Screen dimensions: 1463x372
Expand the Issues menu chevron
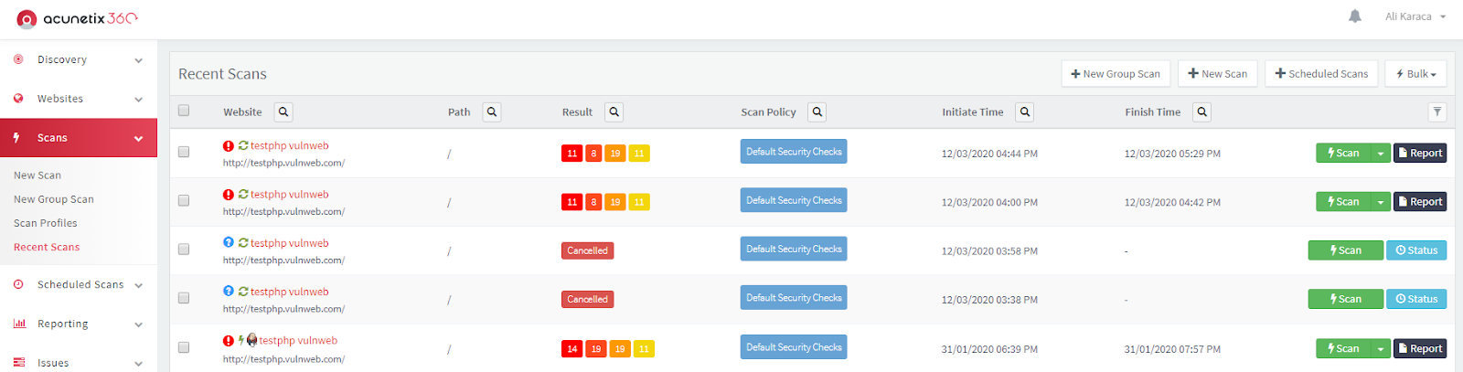[x=139, y=364]
